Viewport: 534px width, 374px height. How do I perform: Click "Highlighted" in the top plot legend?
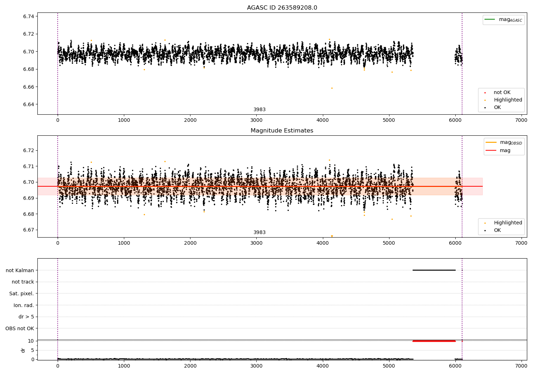click(x=508, y=100)
